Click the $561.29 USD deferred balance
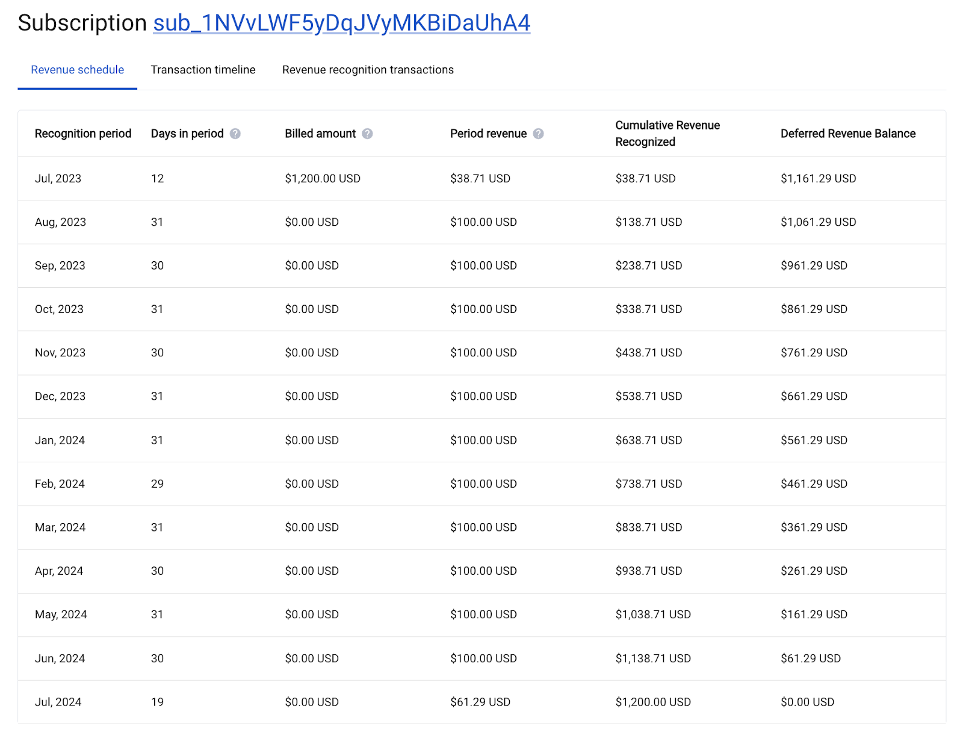This screenshot has height=735, width=963. (x=814, y=440)
